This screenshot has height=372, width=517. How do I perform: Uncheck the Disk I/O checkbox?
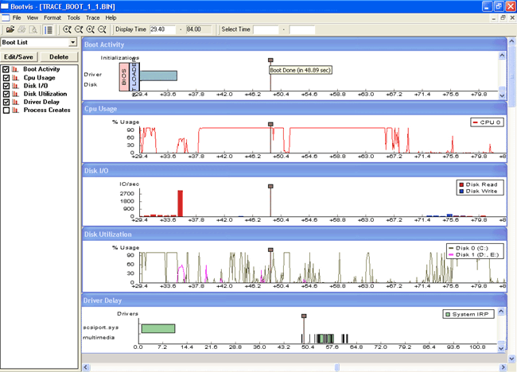click(x=6, y=86)
